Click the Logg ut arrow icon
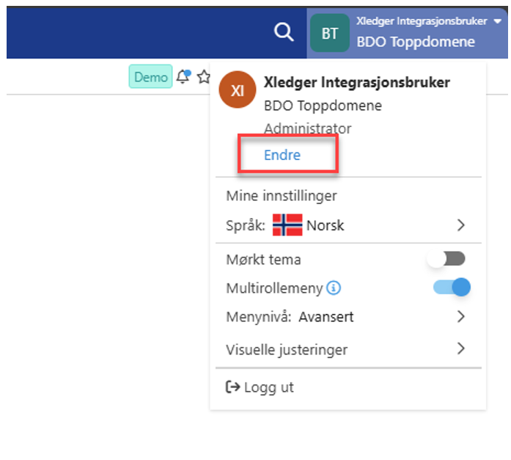 pyautogui.click(x=233, y=387)
